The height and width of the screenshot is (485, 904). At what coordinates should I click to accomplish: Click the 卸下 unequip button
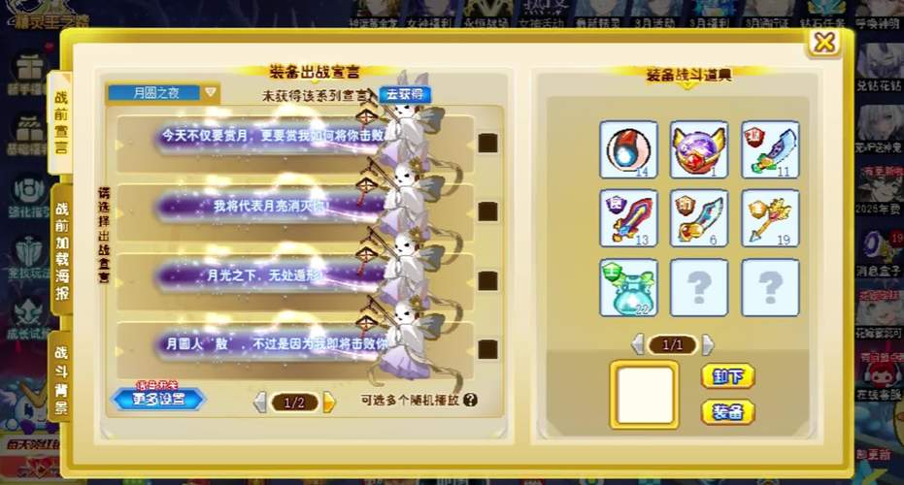(728, 376)
